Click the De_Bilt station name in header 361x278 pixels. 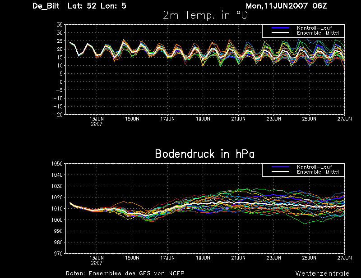point(47,6)
